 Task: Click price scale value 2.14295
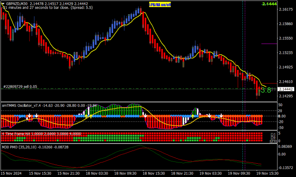286,96
